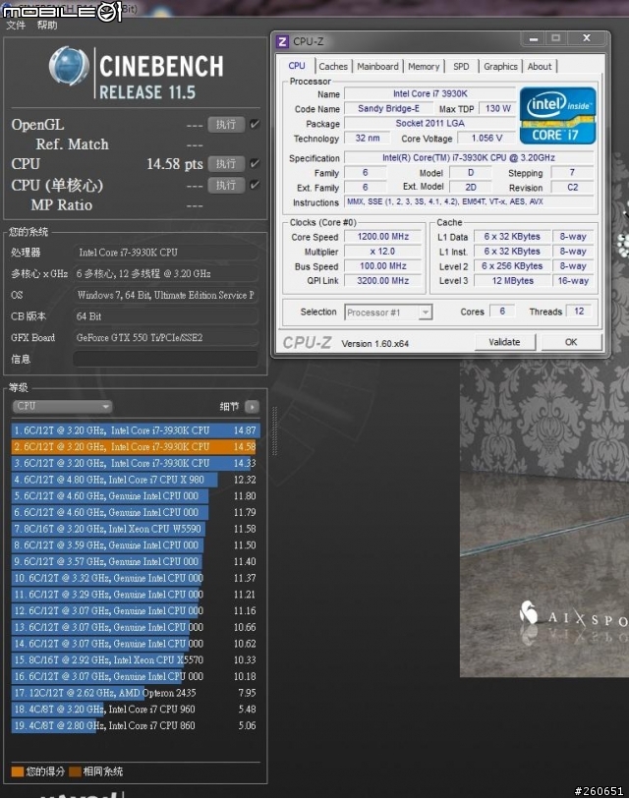
Task: Select rank 1 entry scoring 14.87
Action: pos(136,430)
